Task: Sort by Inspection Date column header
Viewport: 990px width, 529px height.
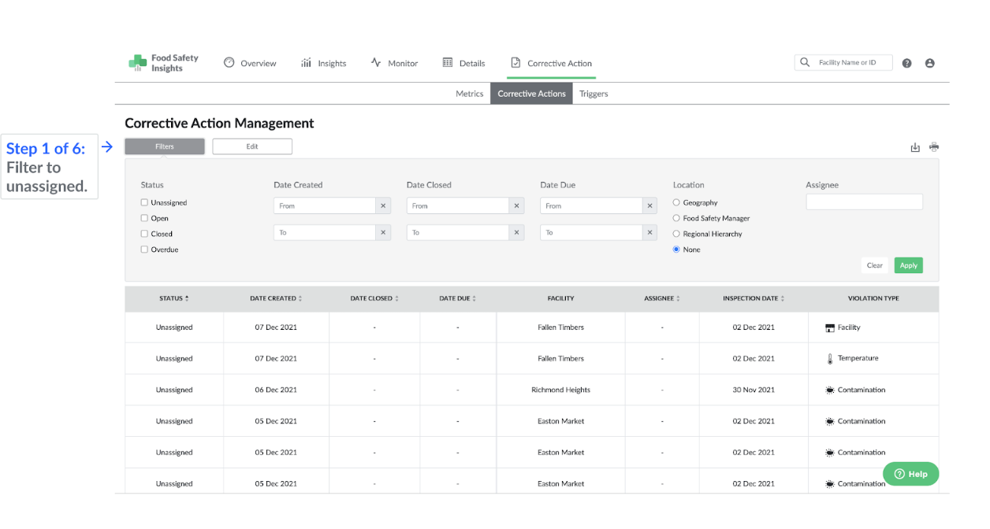Action: point(754,299)
